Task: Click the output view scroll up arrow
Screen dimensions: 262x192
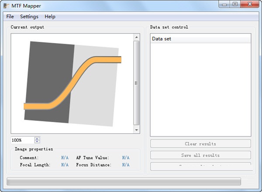Action: 137,37
